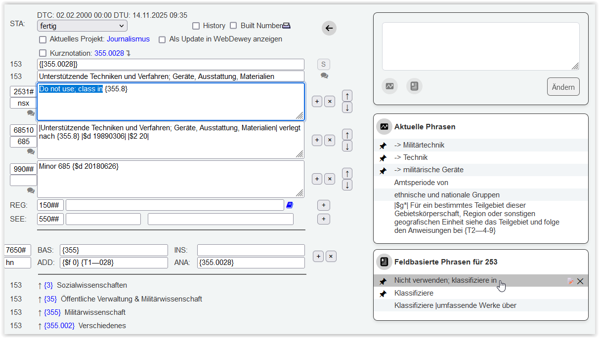Screen dimensions: 599x338
Task: Open the STA status dropdown 'fertig'
Action: point(82,26)
